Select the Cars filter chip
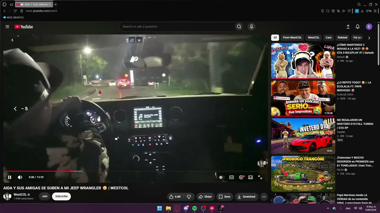 [328, 38]
